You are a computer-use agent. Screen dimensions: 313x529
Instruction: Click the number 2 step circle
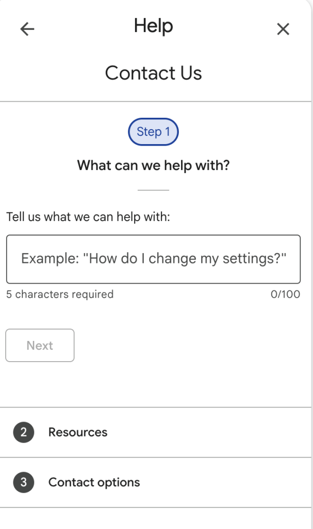pyautogui.click(x=24, y=432)
